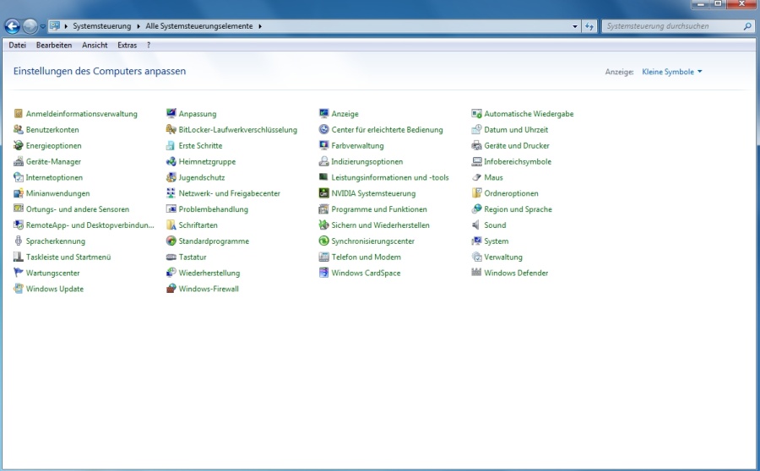Click the search magnifier icon
This screenshot has height=471, width=760.
pyautogui.click(x=747, y=27)
